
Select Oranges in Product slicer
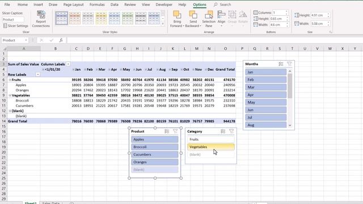click(155, 162)
